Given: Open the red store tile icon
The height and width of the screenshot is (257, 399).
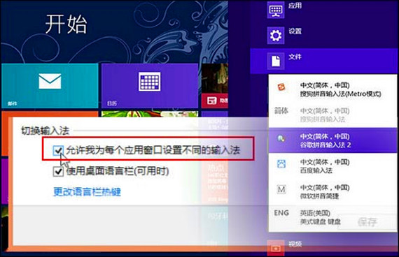Looking at the screenshot, I should pos(211,101).
